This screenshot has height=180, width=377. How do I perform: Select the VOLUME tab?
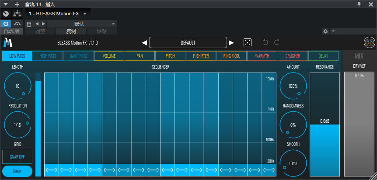[x=109, y=56]
